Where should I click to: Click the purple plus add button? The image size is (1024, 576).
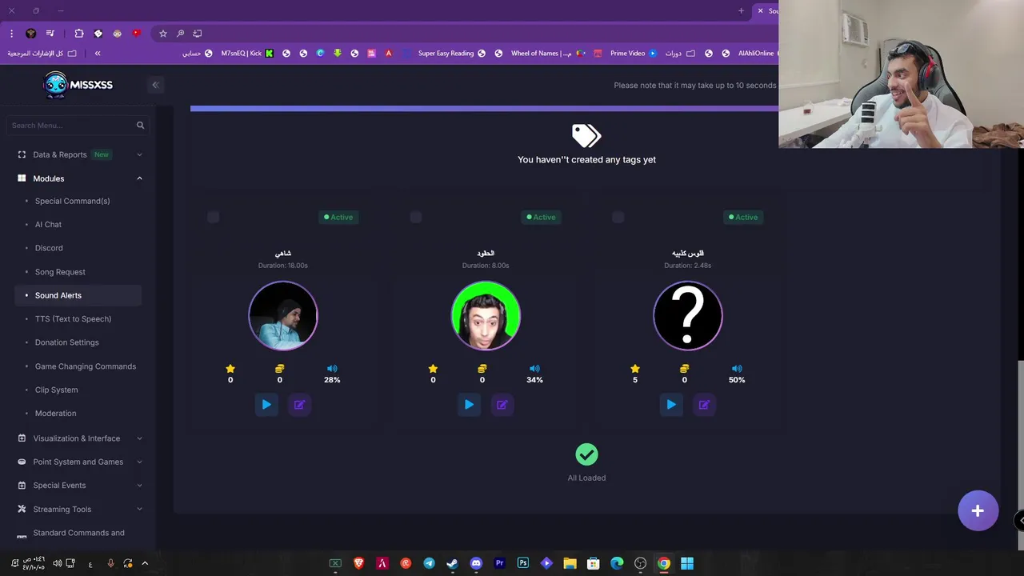(978, 510)
